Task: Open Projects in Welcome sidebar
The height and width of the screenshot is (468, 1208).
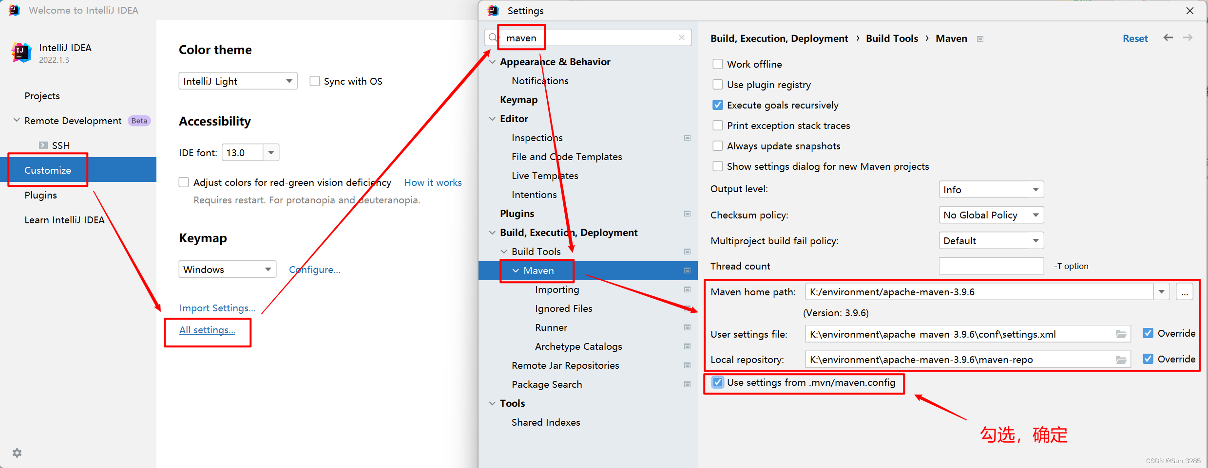Action: coord(42,96)
